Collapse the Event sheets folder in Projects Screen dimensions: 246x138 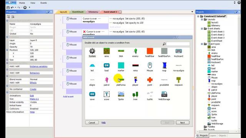click(202, 29)
